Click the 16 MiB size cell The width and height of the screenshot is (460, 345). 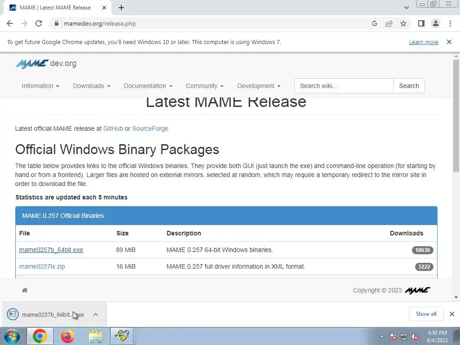[x=126, y=266]
